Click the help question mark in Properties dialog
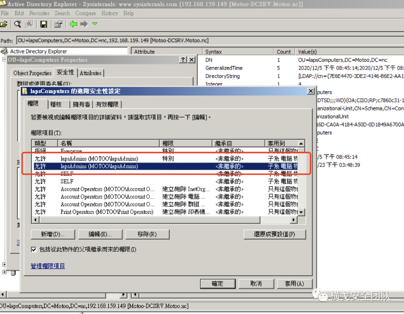Screen dimensions: 404x314 point(183,59)
